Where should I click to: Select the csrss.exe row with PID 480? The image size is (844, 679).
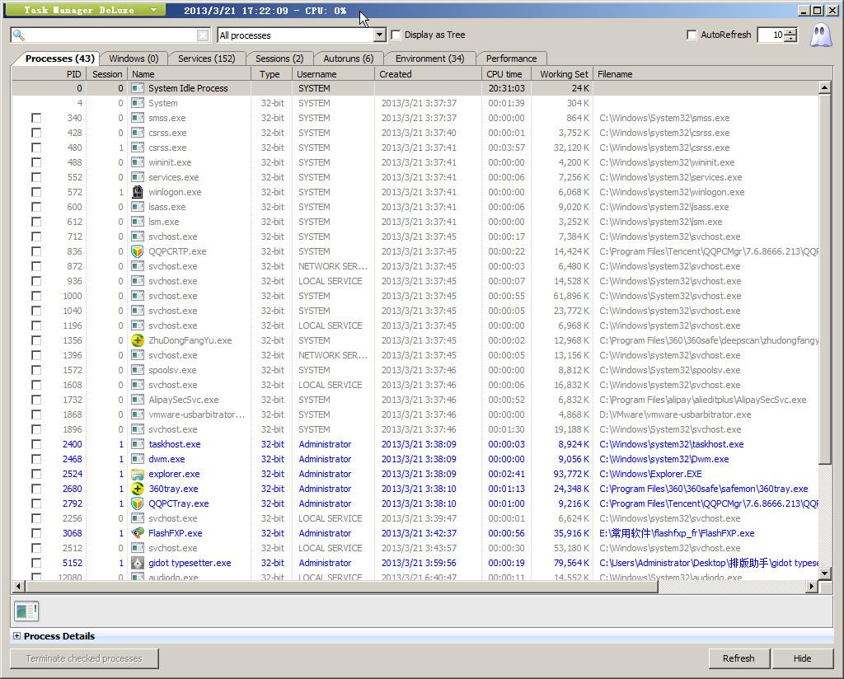pos(415,148)
